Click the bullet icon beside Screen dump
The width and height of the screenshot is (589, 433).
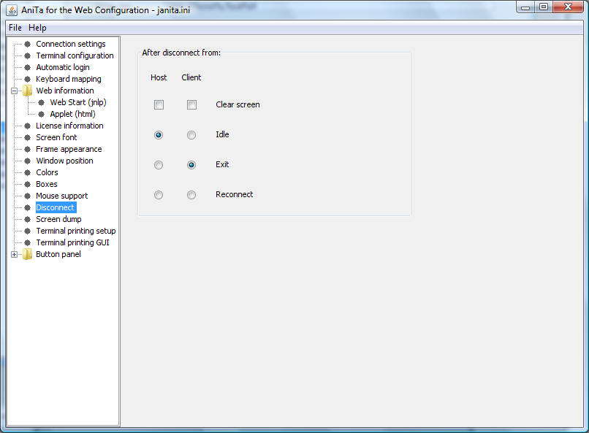27,219
